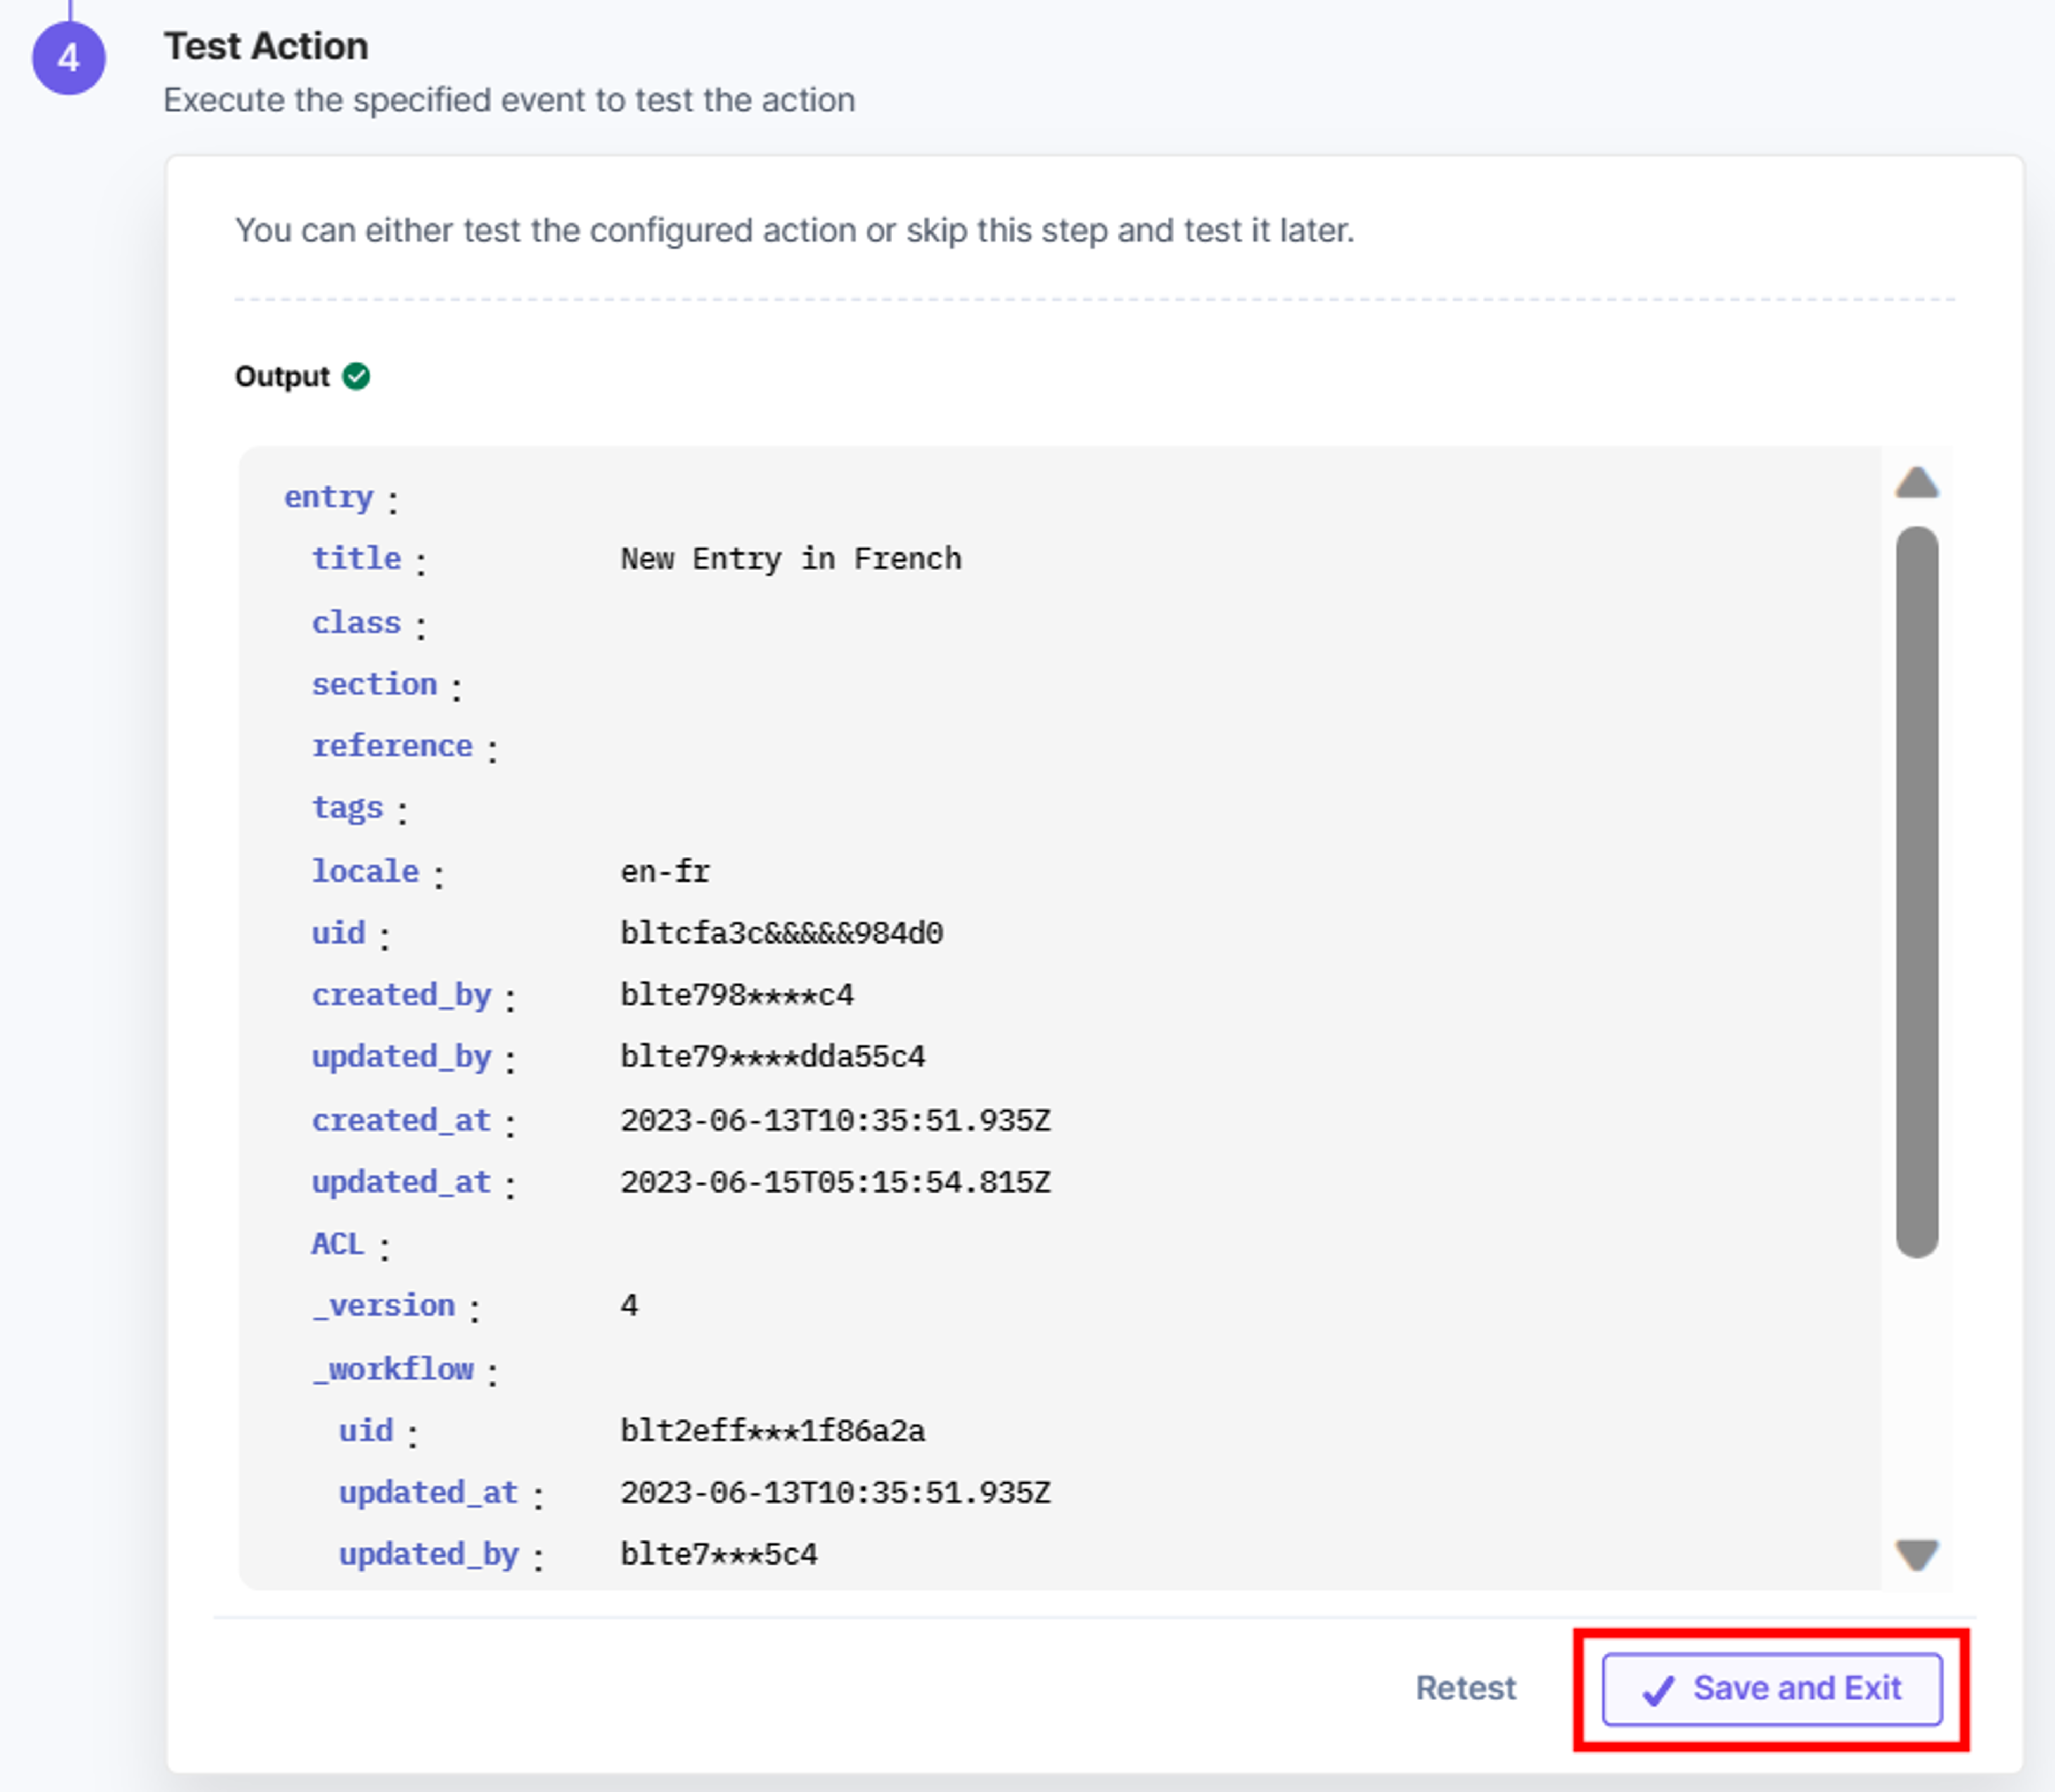The height and width of the screenshot is (1792, 2055).
Task: Select the _version key
Action: click(x=384, y=1306)
